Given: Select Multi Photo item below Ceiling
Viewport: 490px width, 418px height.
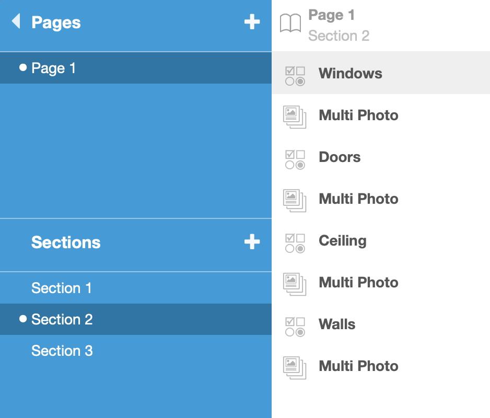Looking at the screenshot, I should click(x=358, y=282).
